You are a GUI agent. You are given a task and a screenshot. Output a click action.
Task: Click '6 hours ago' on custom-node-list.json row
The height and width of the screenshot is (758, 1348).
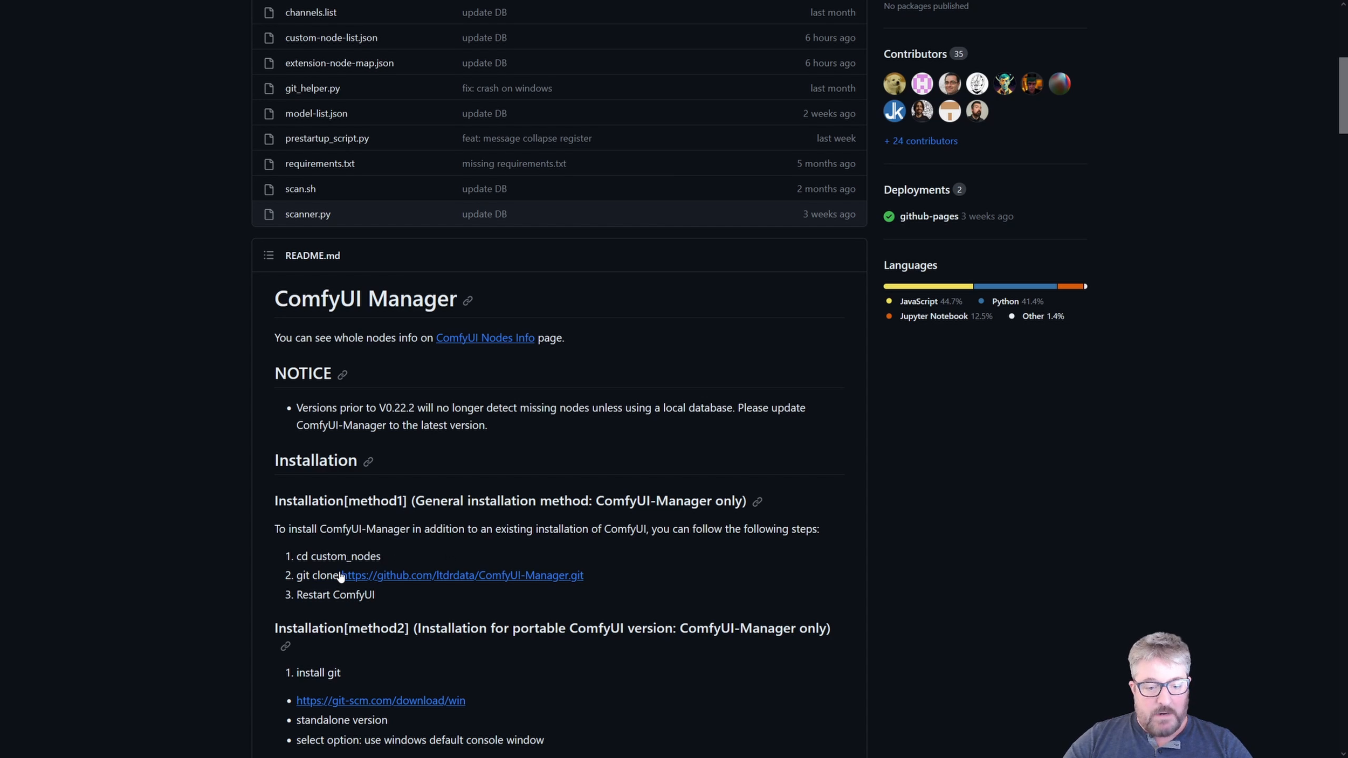[830, 38]
